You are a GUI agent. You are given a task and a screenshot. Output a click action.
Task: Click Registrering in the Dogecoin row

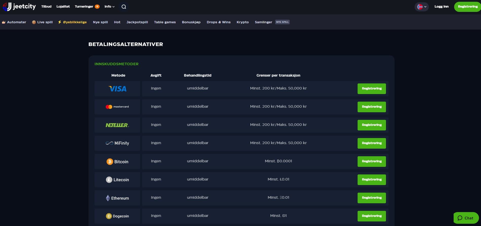pos(372,216)
